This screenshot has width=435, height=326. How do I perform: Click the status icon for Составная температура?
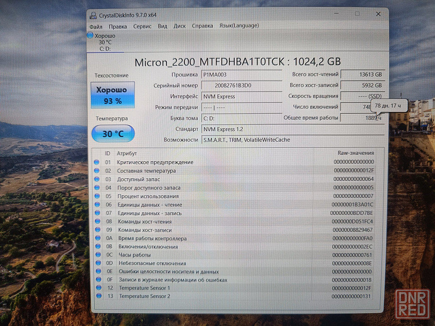tap(97, 171)
